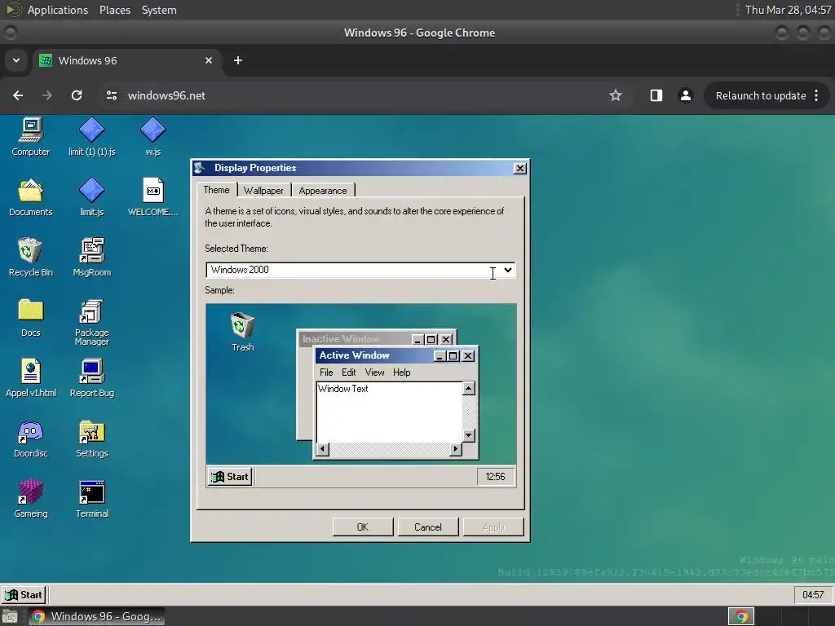Switch to the Theme tab
Screen dimensions: 835x626
click(x=216, y=190)
